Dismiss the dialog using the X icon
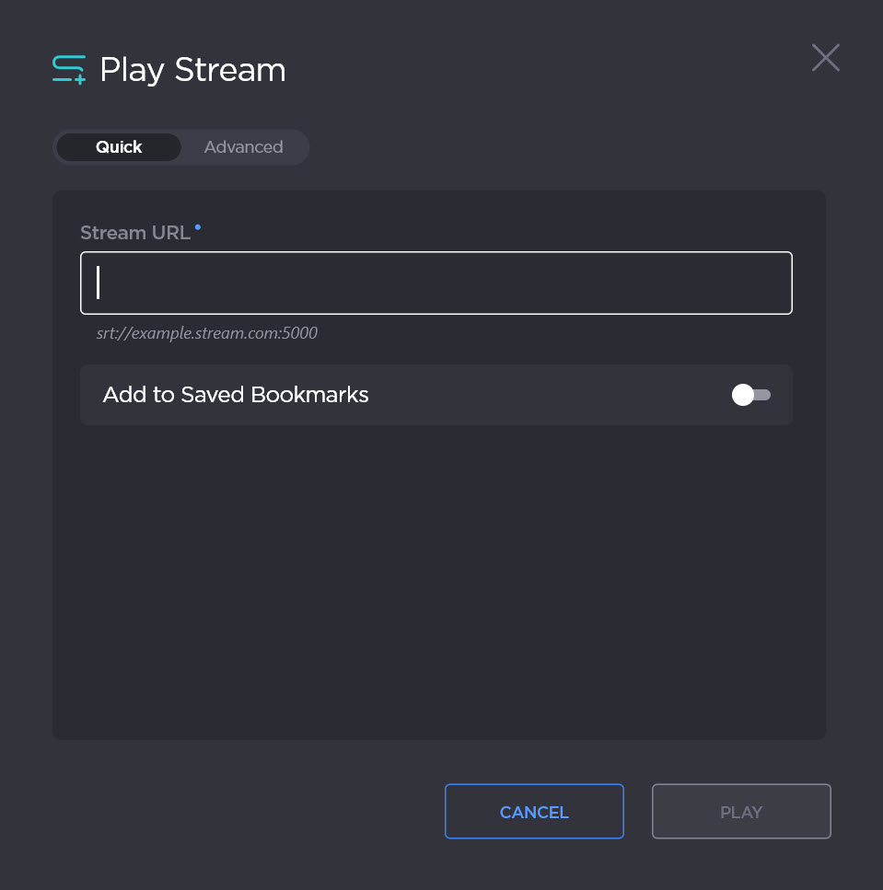883x890 pixels. [x=825, y=57]
